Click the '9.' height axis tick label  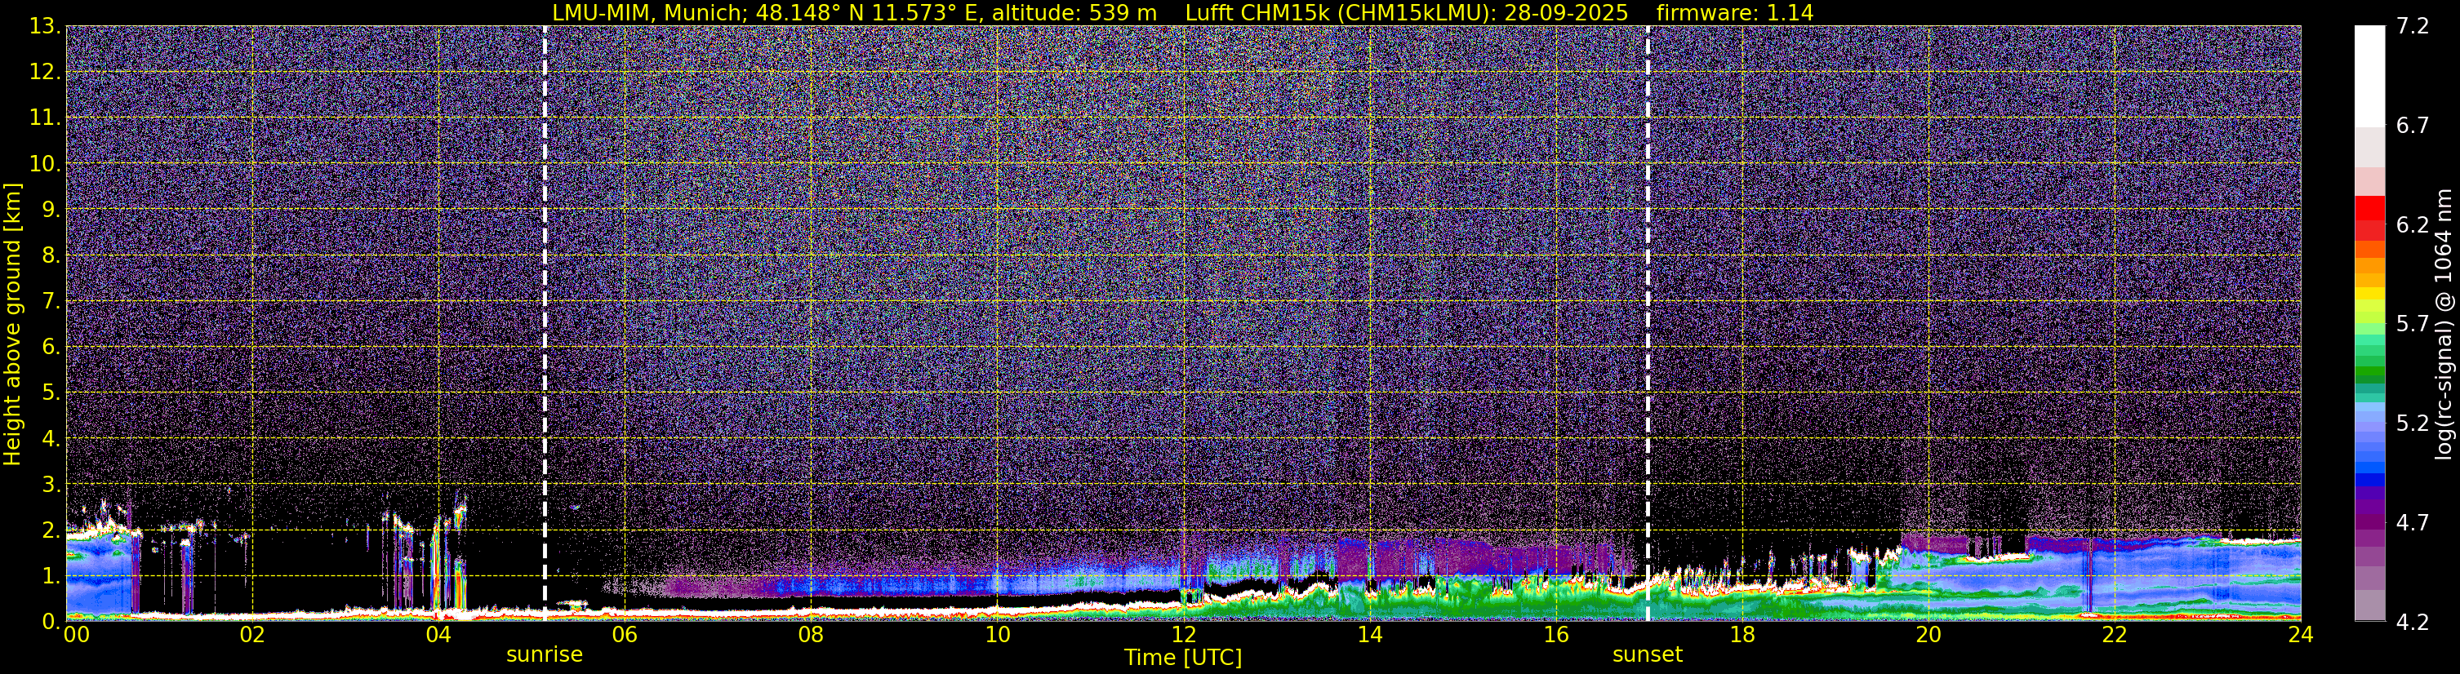51,209
